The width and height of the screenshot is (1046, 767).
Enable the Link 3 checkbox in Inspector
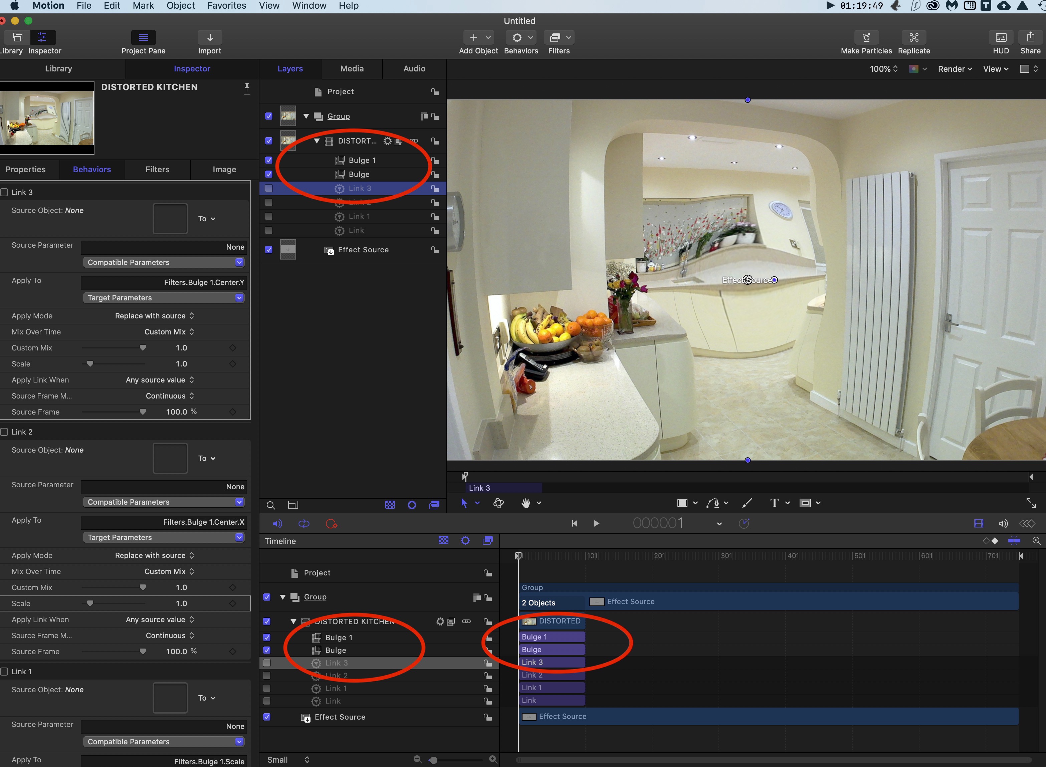[5, 192]
